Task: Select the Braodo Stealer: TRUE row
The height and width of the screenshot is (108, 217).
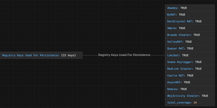Action: 190,35
